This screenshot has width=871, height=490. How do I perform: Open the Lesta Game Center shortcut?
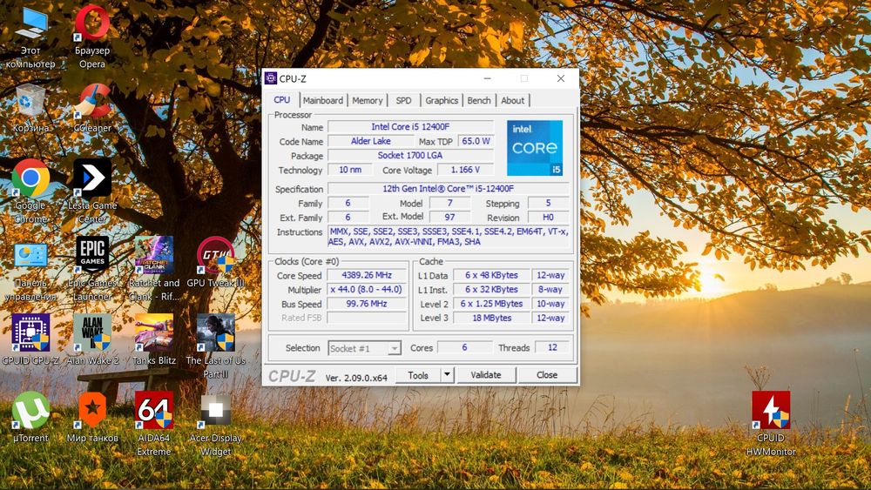point(92,191)
